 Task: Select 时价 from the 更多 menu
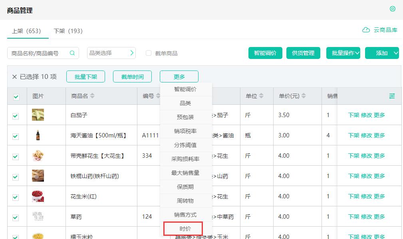point(185,228)
